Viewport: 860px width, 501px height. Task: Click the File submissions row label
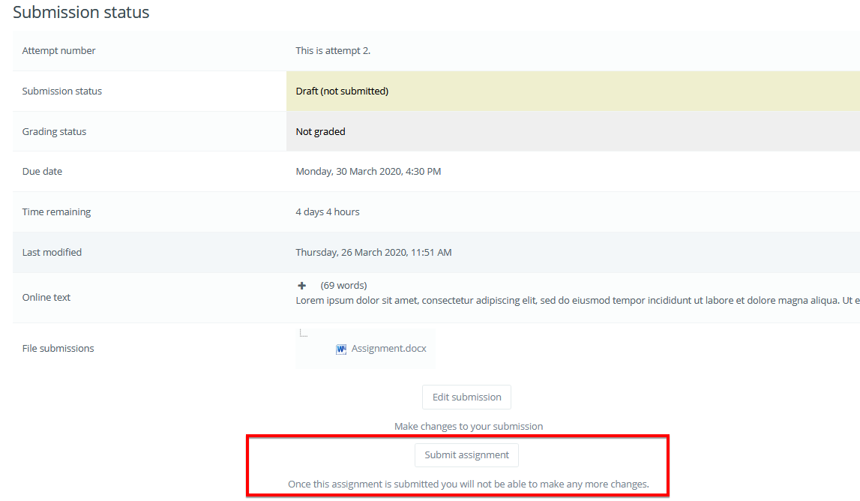pyautogui.click(x=58, y=349)
